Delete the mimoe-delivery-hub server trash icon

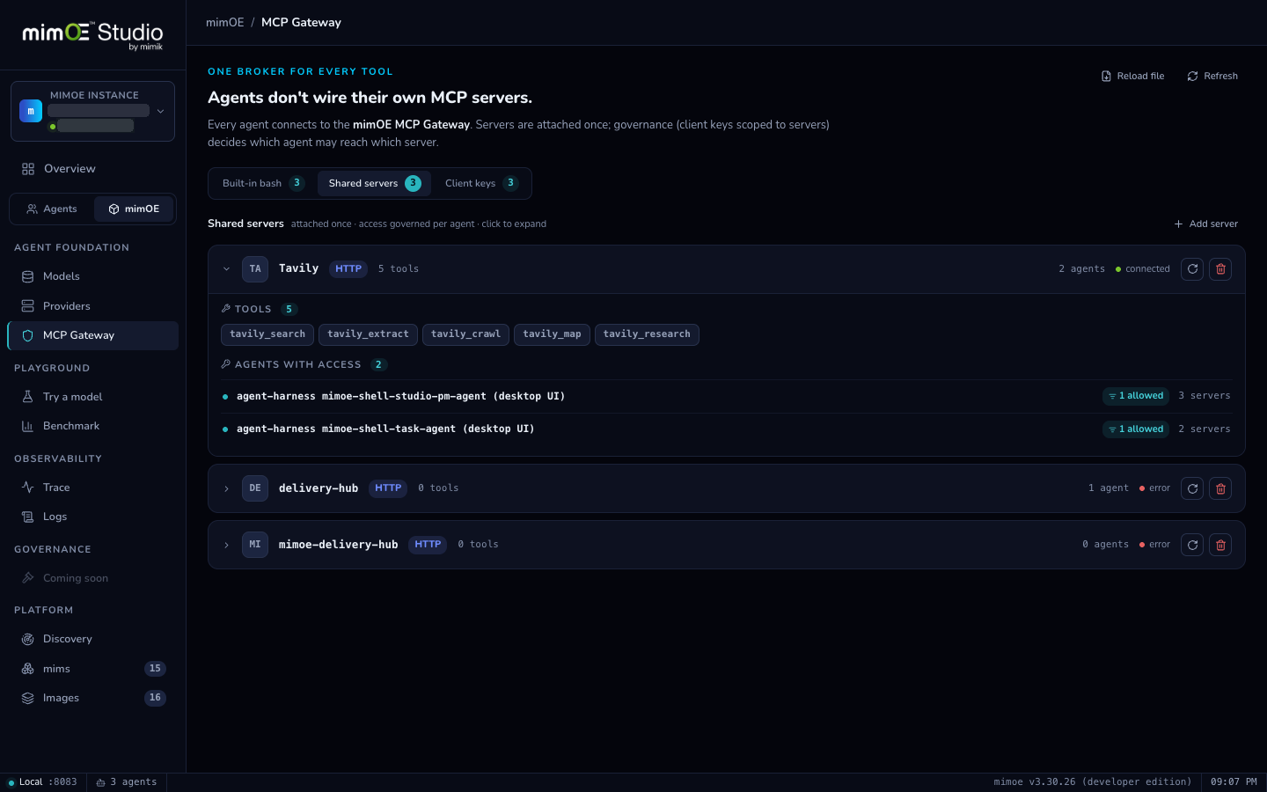coord(1220,545)
